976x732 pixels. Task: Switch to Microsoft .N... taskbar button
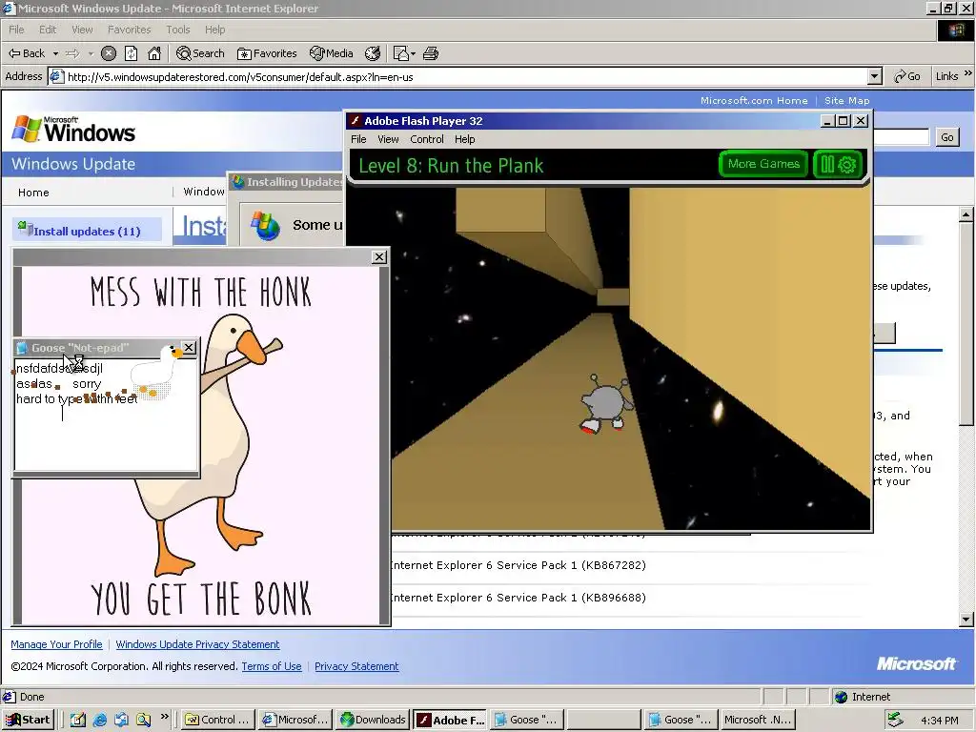[758, 720]
